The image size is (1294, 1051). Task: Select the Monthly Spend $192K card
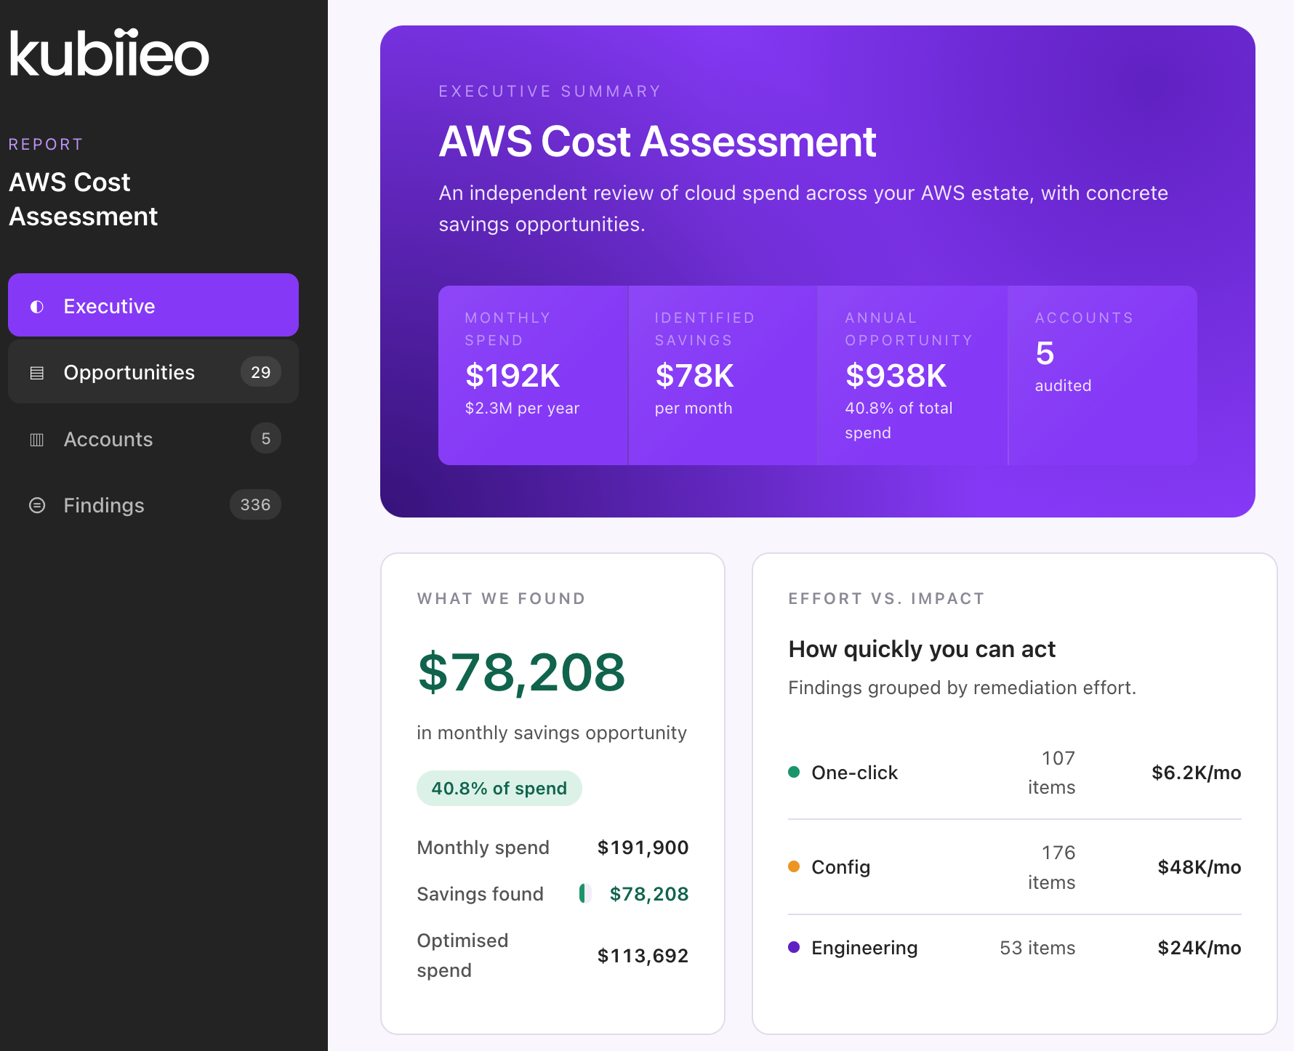[x=533, y=375]
